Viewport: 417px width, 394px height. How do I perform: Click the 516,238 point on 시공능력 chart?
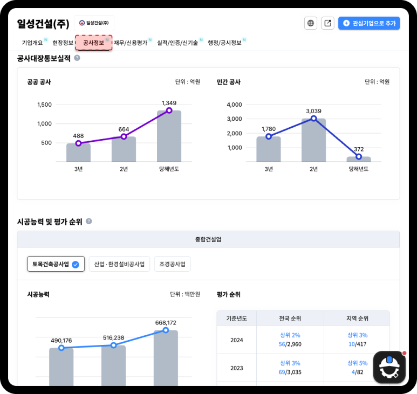click(114, 345)
